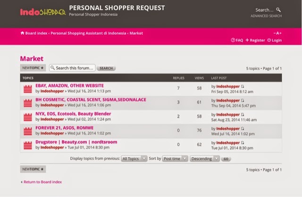The height and width of the screenshot is (197, 302).
Task: Click the Personal Shopper Indonesia subtitle
Action: [x=93, y=15]
